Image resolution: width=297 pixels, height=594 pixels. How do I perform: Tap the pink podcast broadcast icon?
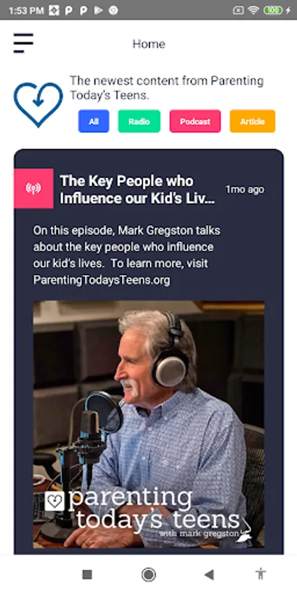point(34,188)
